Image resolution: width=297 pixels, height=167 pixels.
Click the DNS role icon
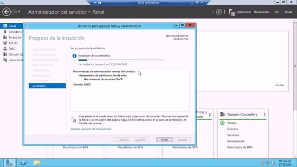[x=5, y=48]
